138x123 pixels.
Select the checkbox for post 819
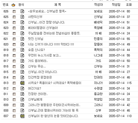[x=14, y=50]
